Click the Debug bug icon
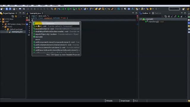The width and height of the screenshot is (190, 107). (x=63, y=9)
